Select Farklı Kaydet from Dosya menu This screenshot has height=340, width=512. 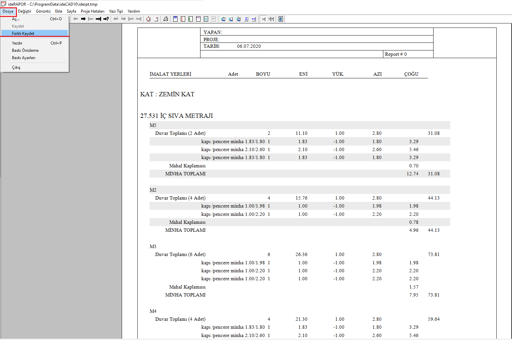[x=23, y=34]
